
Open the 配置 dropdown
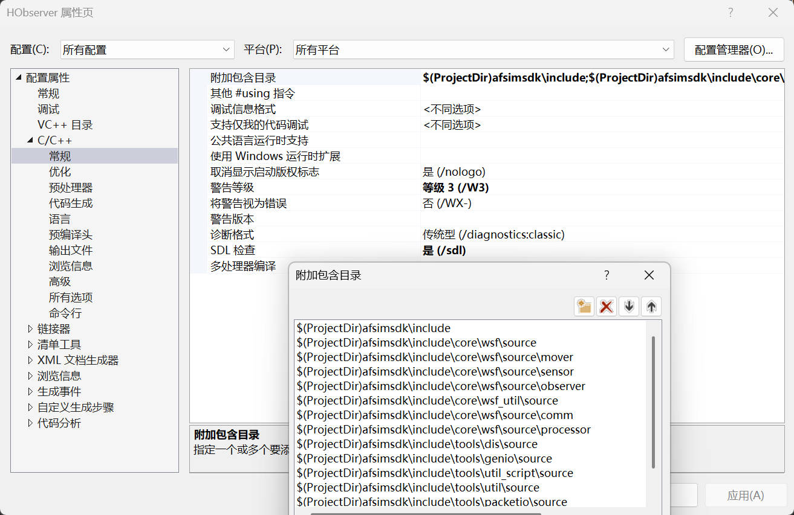tap(147, 50)
